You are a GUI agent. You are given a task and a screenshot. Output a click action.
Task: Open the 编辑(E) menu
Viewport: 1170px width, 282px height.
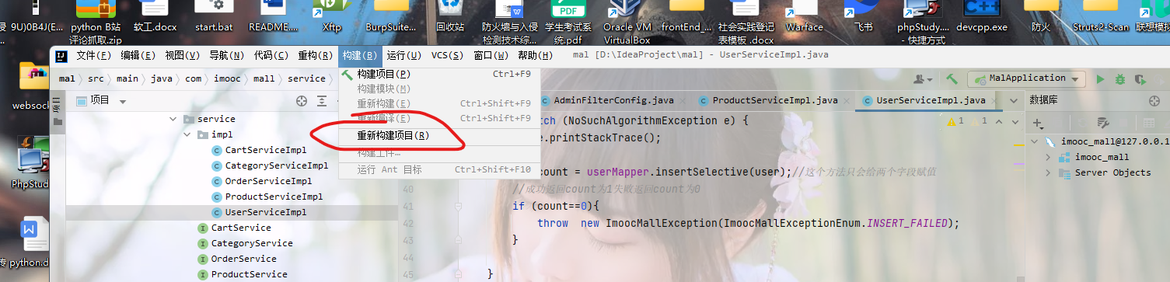138,56
